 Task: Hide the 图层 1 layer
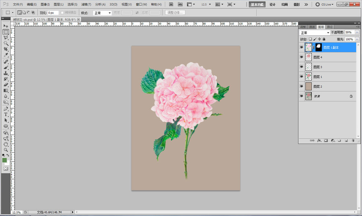click(302, 77)
